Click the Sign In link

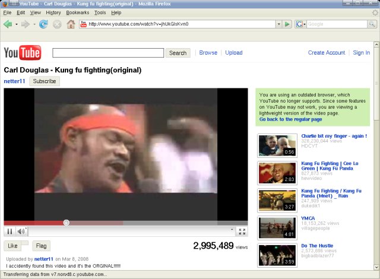tap(362, 53)
